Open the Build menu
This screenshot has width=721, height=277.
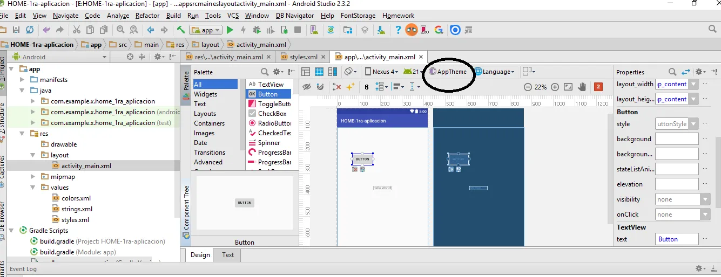(173, 16)
